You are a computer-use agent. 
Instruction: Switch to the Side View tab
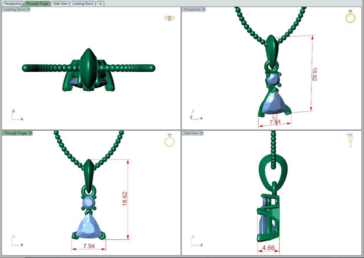pos(60,4)
